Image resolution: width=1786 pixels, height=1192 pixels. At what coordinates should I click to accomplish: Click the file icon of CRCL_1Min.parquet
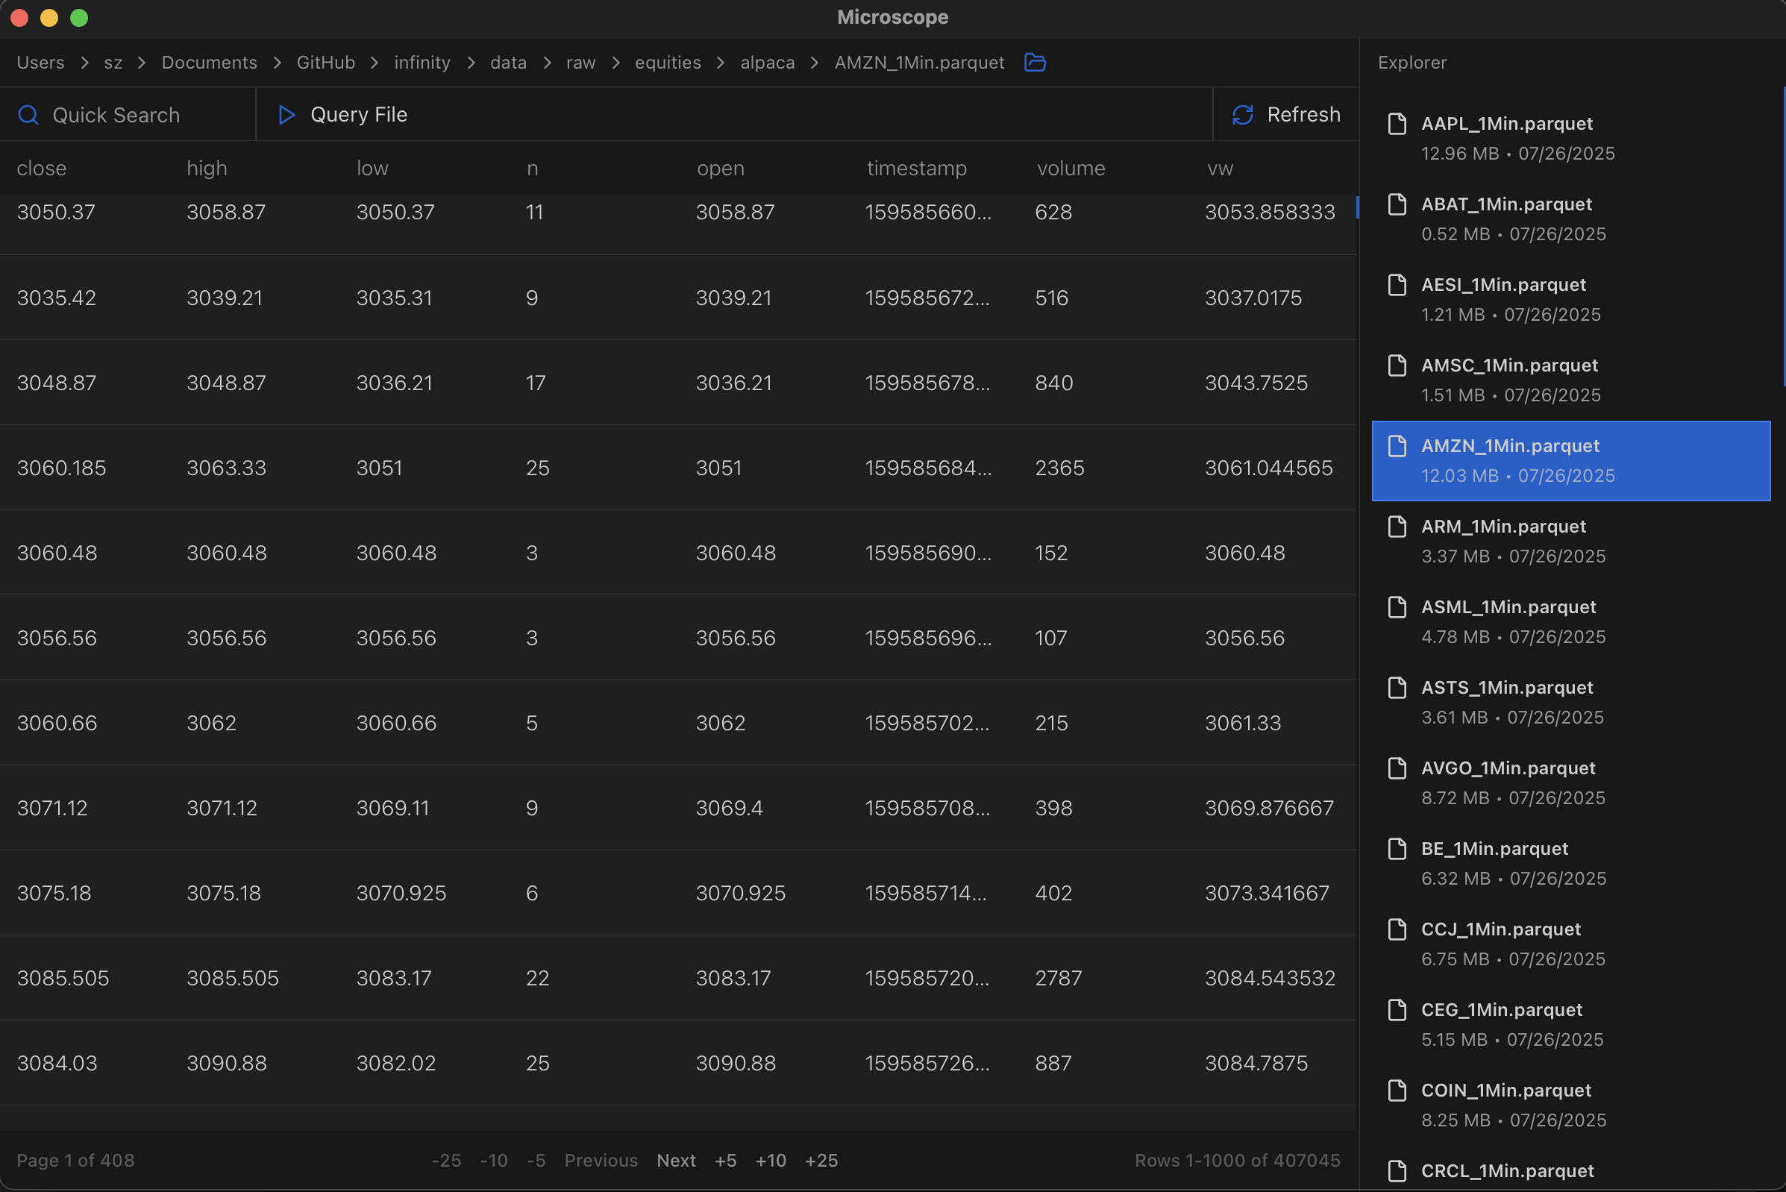tap(1397, 1170)
